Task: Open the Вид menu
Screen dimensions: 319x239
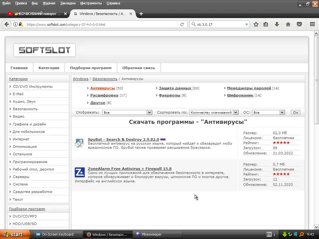Action: [35, 3]
